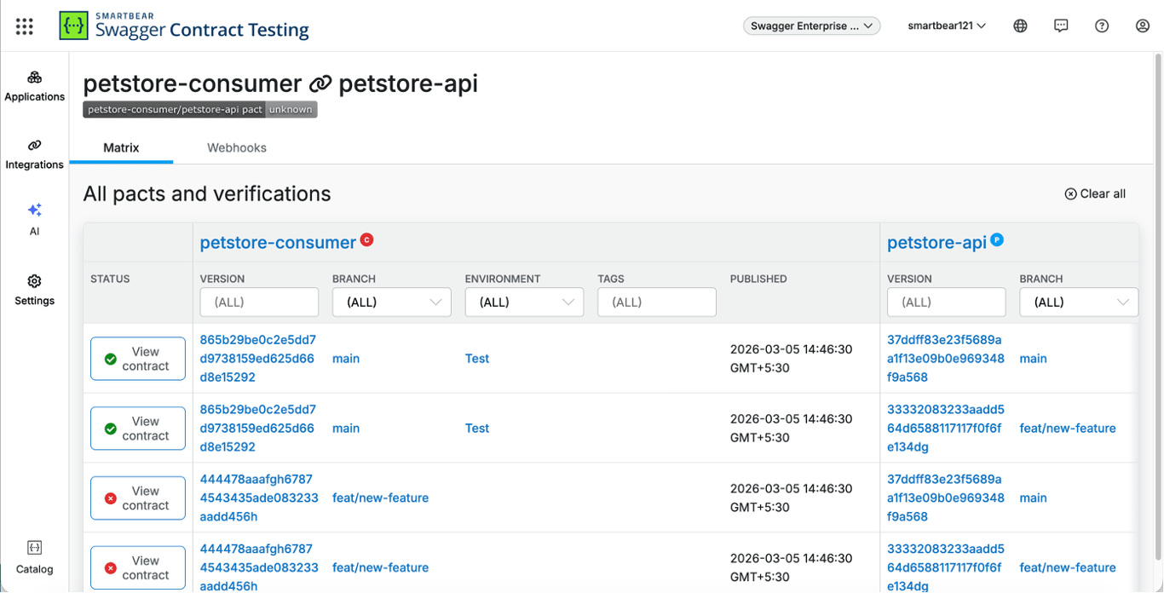Click the blue provider P badge
Image resolution: width=1164 pixels, height=593 pixels.
[997, 240]
